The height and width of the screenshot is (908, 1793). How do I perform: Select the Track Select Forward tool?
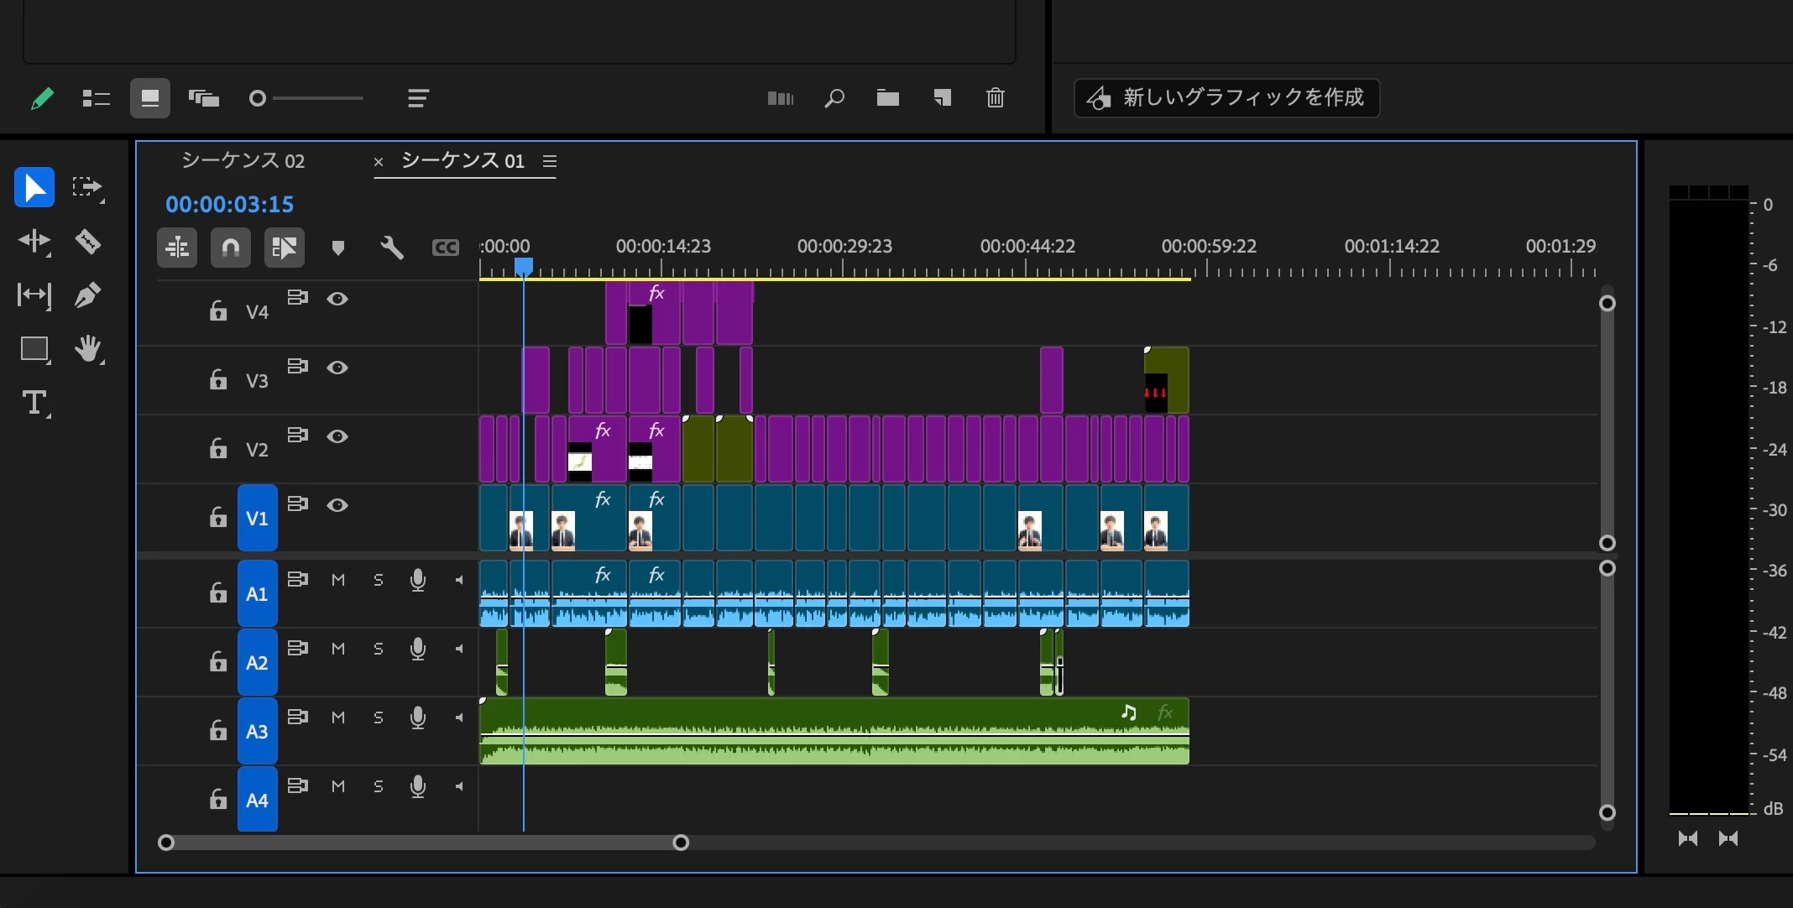(87, 187)
